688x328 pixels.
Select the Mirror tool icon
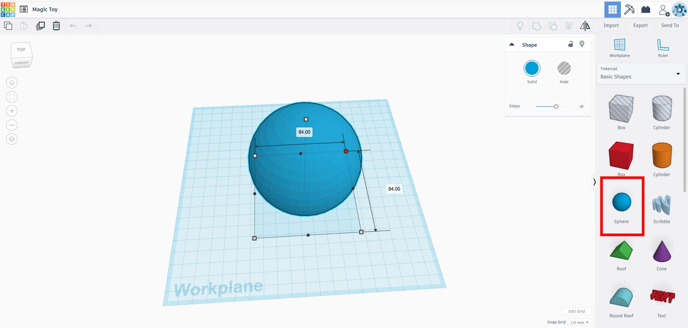click(x=585, y=26)
